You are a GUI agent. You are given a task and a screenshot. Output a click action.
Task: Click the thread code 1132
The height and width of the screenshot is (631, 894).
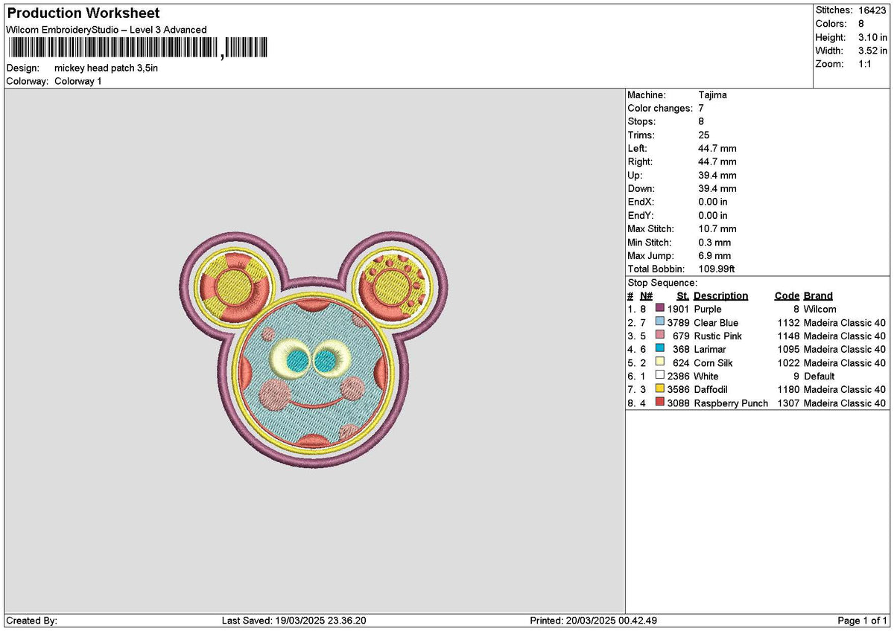coord(789,322)
